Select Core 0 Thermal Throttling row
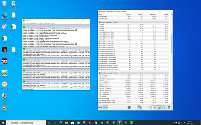This screenshot has width=201, height=125. click(133, 42)
